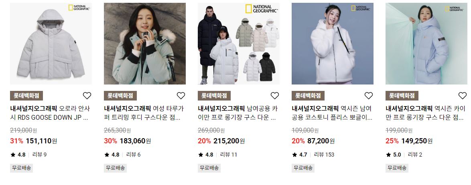471x185 pixels.
Task: Open the 리뷰 153 reviews link
Action: [x=324, y=155]
